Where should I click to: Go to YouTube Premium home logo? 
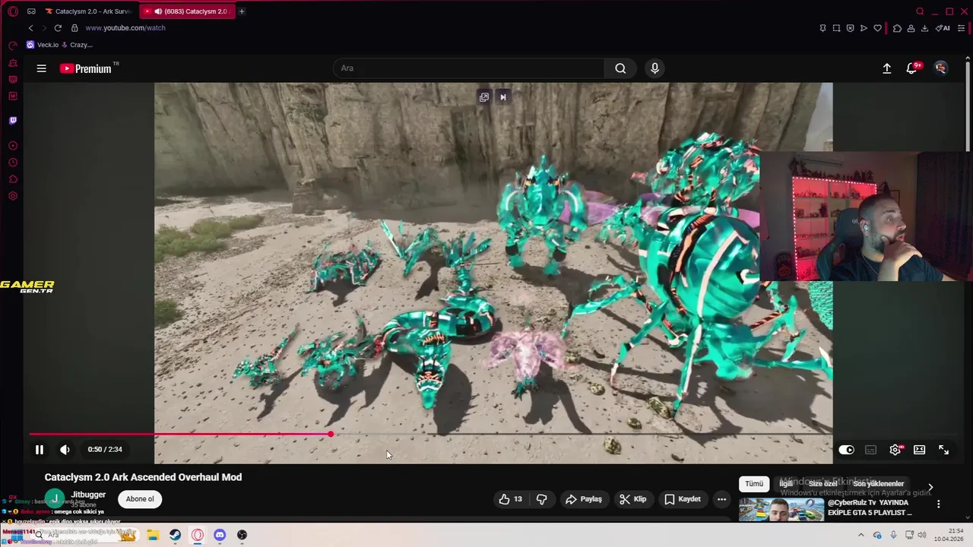click(86, 68)
